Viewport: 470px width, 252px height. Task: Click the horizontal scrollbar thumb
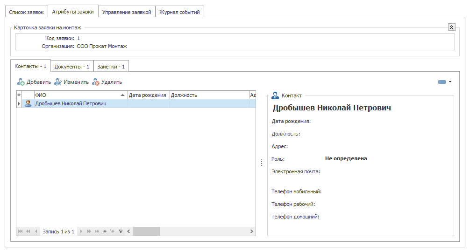pyautogui.click(x=146, y=231)
